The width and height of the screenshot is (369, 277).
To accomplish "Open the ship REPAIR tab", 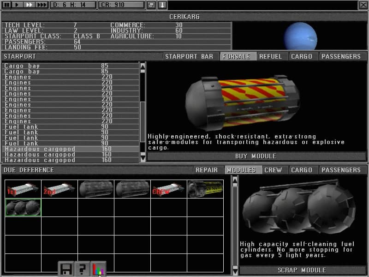I will (x=207, y=170).
